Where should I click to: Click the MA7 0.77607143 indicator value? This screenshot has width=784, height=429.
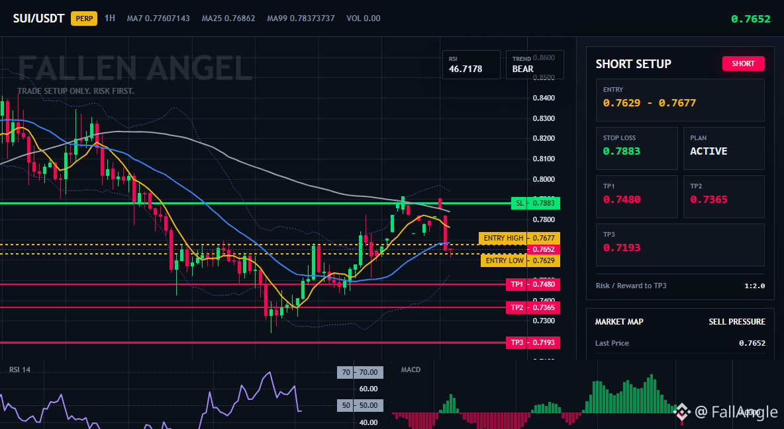click(x=158, y=18)
